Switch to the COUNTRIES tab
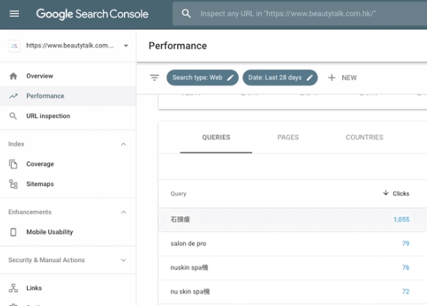Viewport: 427px width, 306px height. (364, 138)
